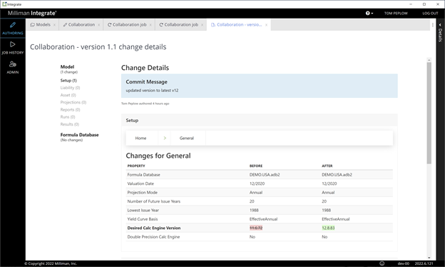Click the Formula Database property cell
Screen dimensions: 445x267
click(143, 175)
